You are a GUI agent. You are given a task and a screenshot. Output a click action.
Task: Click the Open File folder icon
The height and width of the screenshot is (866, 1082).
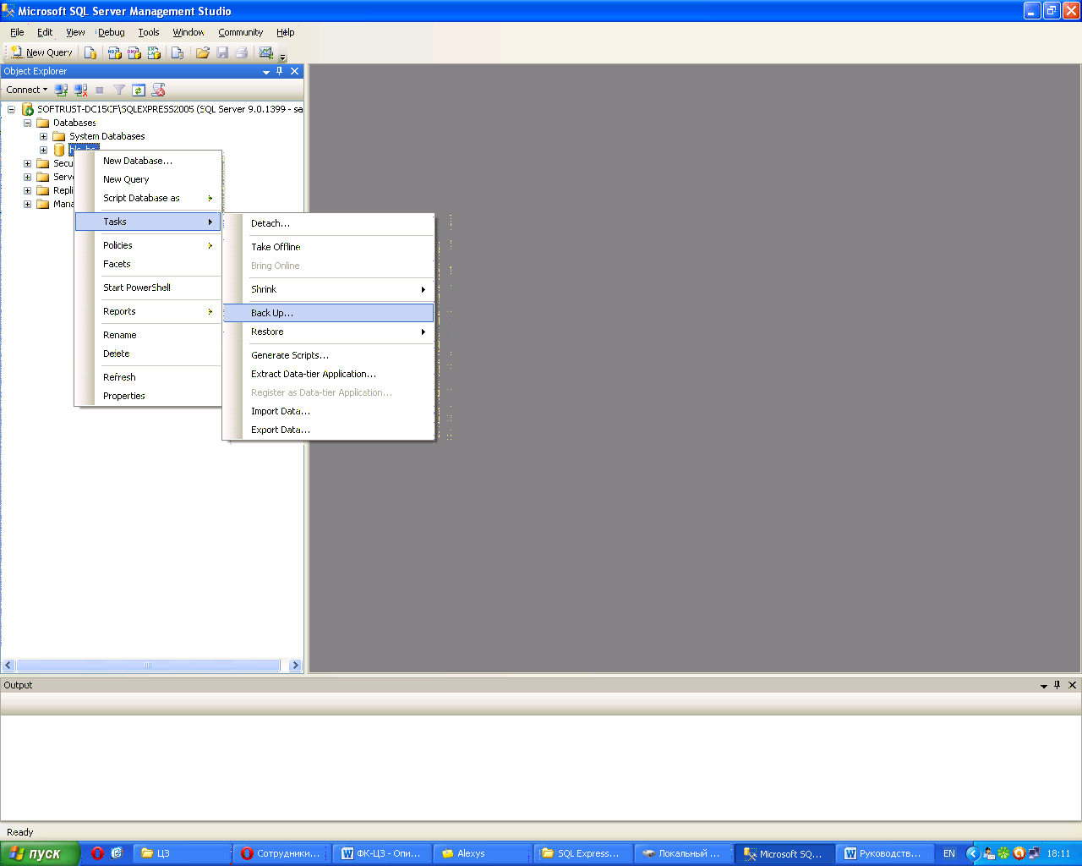pyautogui.click(x=203, y=52)
